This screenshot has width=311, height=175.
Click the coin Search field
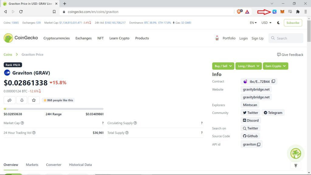(x=286, y=38)
